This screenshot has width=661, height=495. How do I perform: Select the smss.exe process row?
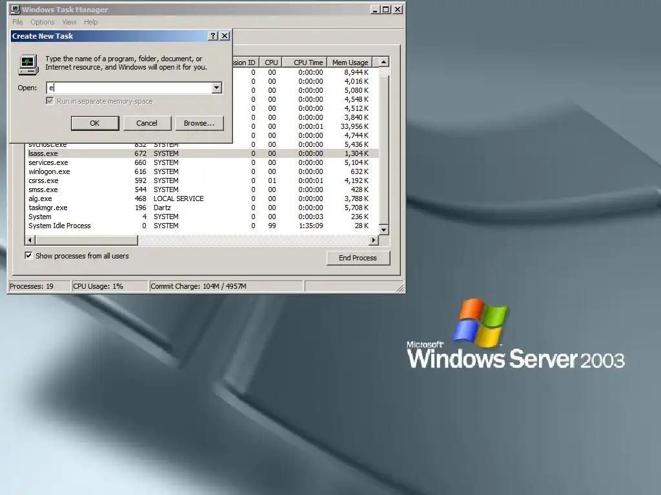pyautogui.click(x=202, y=189)
